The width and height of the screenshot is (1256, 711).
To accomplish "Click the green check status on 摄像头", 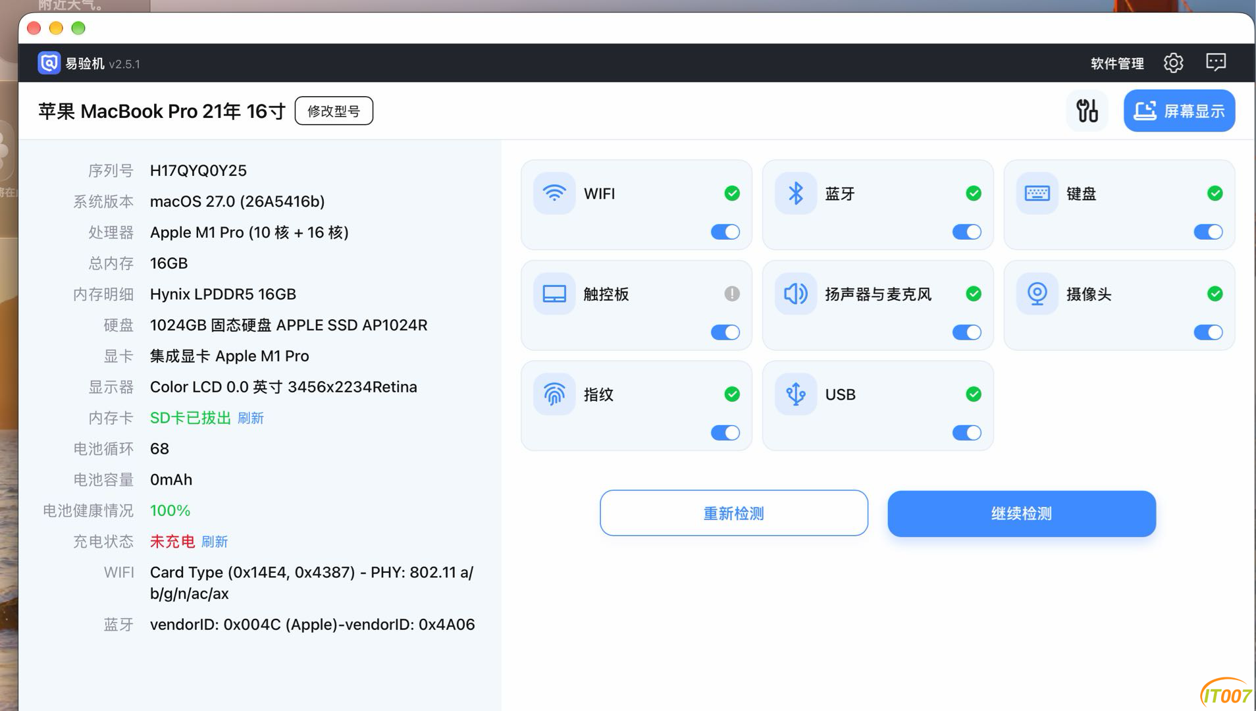I will (1215, 294).
